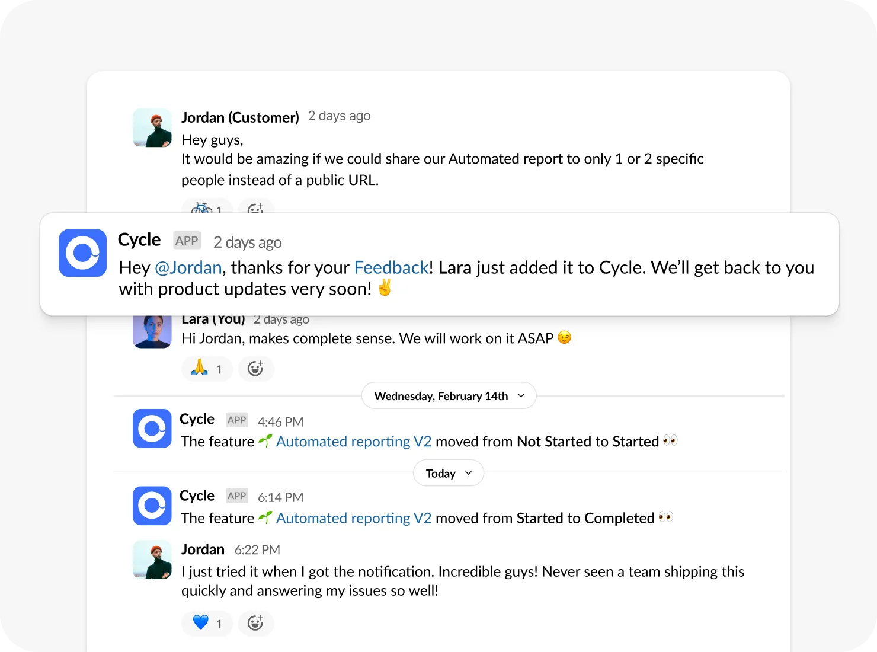The image size is (877, 652).
Task: Open Automated reporting V2 link in 4:46 PM message
Action: point(353,442)
